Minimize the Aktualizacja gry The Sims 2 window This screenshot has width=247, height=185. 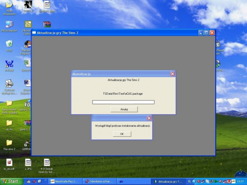pyautogui.click(x=201, y=33)
